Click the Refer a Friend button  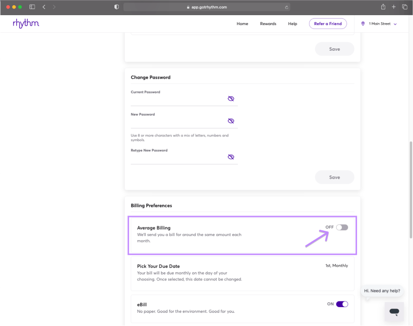click(328, 24)
